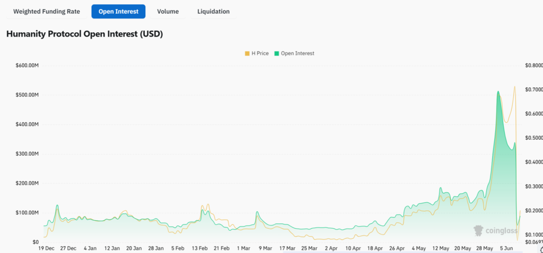This screenshot has width=543, height=253.
Task: Click the $0.5000 right price axis label
Action: click(534, 138)
